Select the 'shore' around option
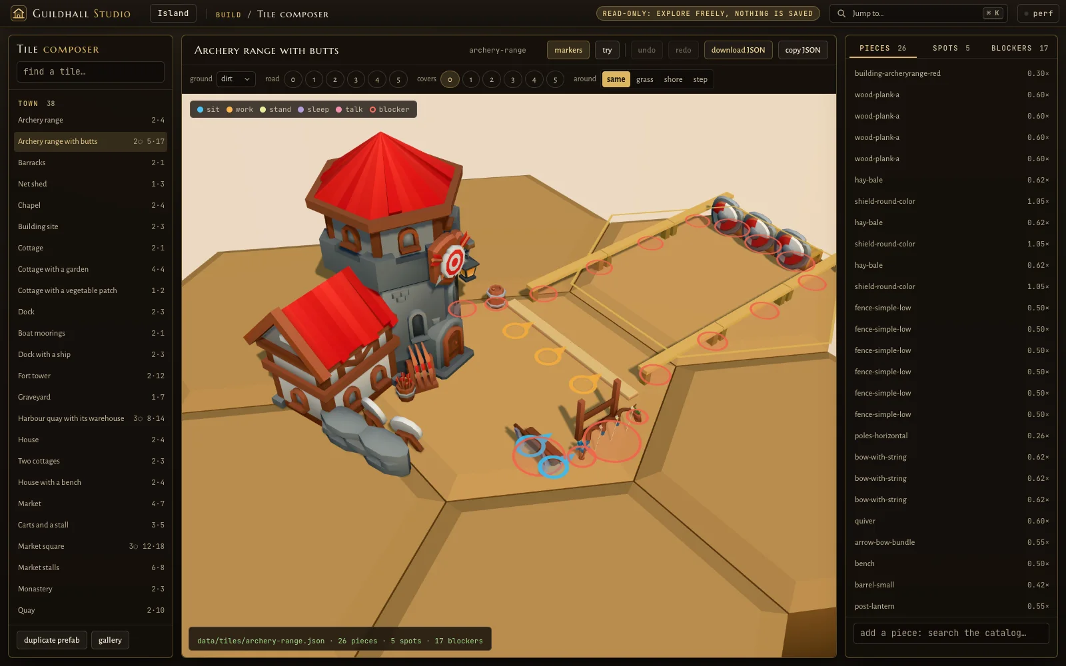Screen dimensions: 1066x666 [673, 79]
